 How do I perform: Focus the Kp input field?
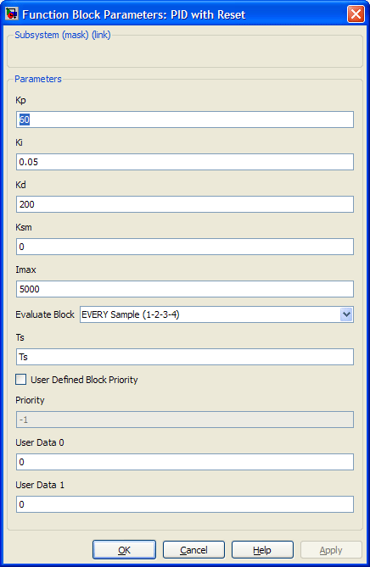(x=185, y=120)
